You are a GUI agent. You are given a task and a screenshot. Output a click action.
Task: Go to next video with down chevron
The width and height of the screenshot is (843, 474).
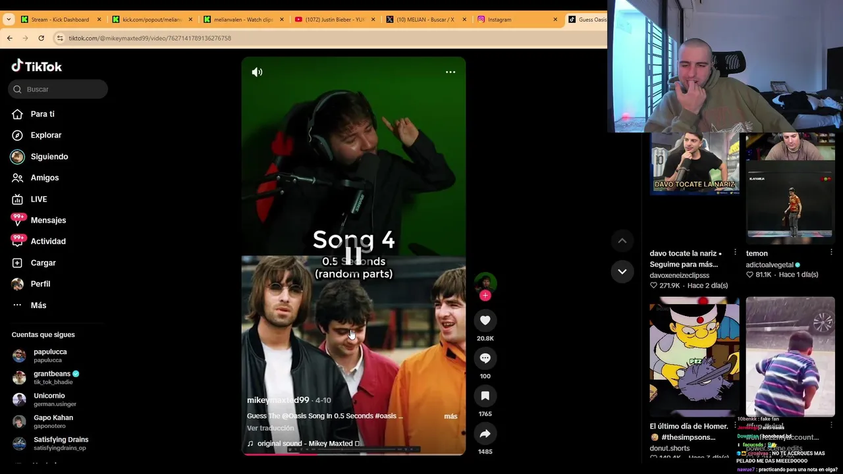pyautogui.click(x=622, y=272)
